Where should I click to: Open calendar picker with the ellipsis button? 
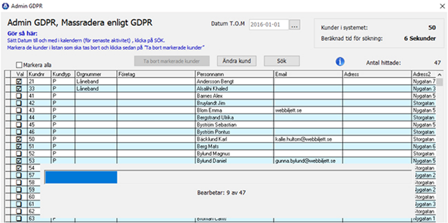pos(294,25)
